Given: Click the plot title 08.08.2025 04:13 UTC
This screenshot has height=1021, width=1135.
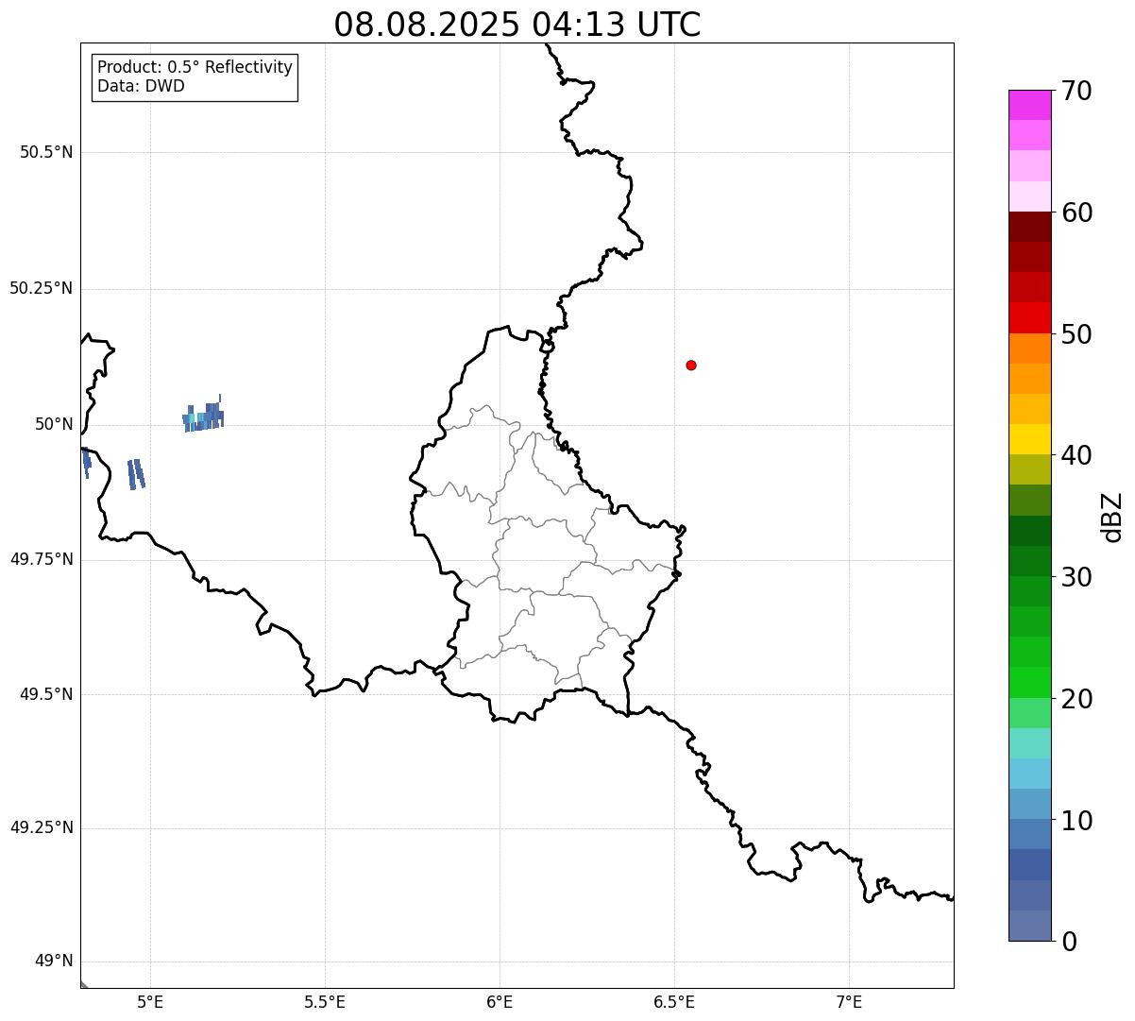Looking at the screenshot, I should pos(517,24).
